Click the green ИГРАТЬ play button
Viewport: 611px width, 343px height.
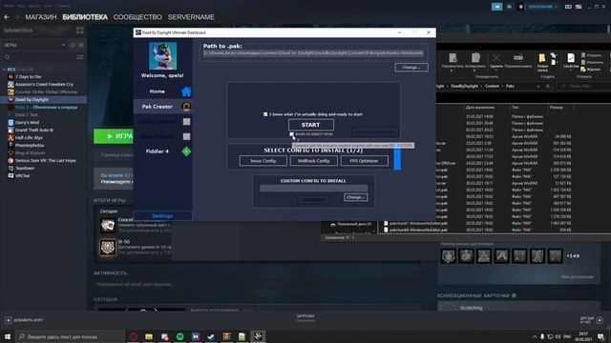tap(114, 136)
